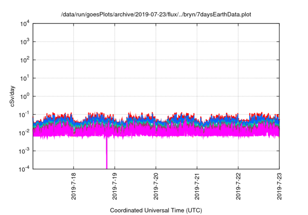Click the 2019-7-21 date tick label
Viewport: 308px width, 215px height.
(x=197, y=186)
